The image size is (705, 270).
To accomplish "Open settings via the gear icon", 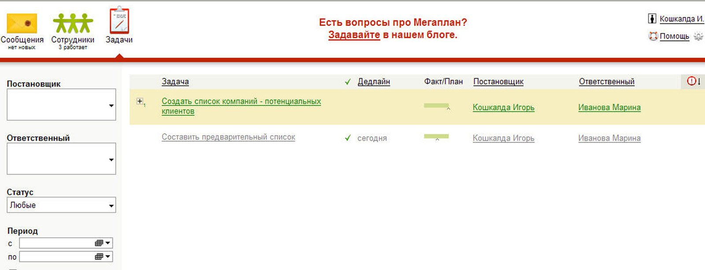I will [x=698, y=36].
